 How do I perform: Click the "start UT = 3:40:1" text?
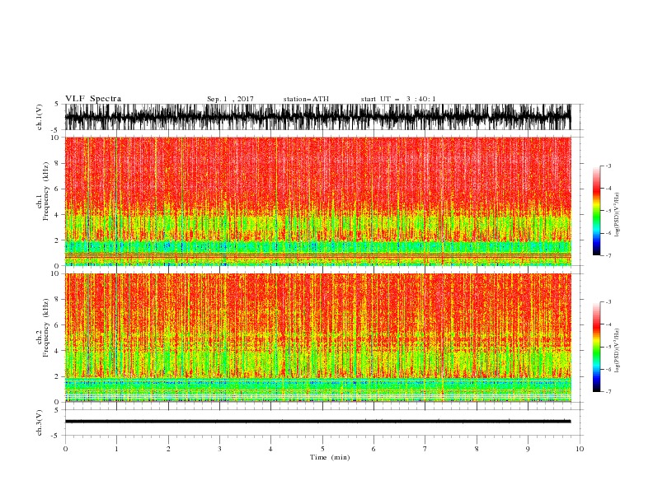[x=398, y=99]
